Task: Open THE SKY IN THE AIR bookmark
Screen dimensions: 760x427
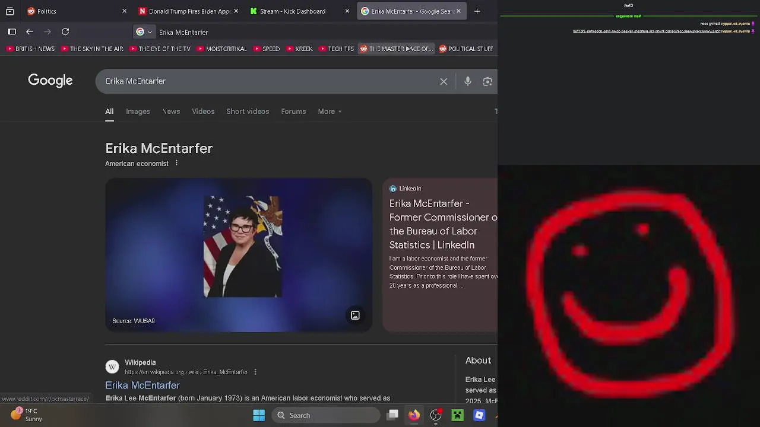Action: (x=93, y=49)
